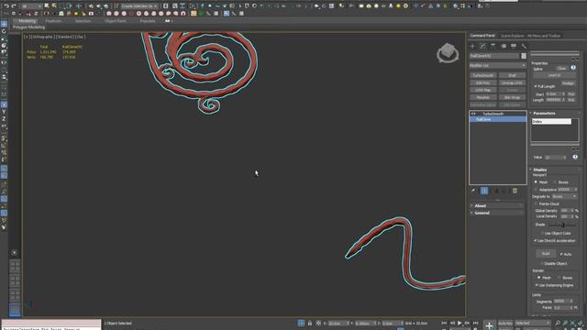Click the blue help icon next to Spline Clear

pos(573,68)
